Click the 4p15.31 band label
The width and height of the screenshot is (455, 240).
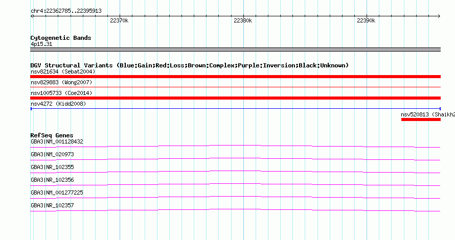(41, 44)
